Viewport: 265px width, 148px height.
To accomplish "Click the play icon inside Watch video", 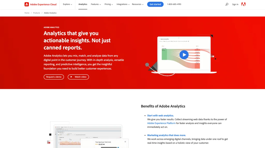I will pos(72,77).
